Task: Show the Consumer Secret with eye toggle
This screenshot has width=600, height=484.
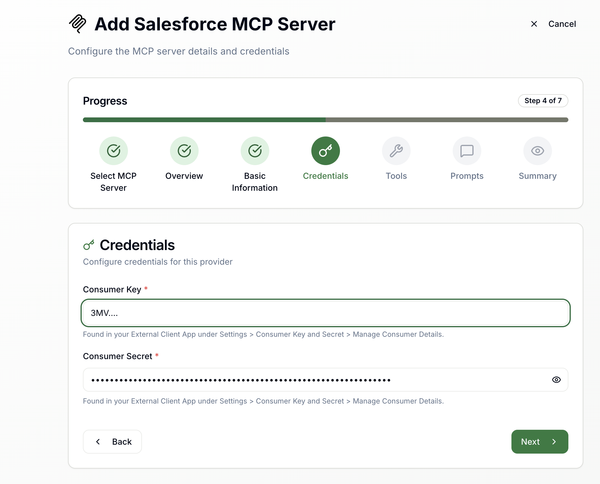Action: pos(556,380)
